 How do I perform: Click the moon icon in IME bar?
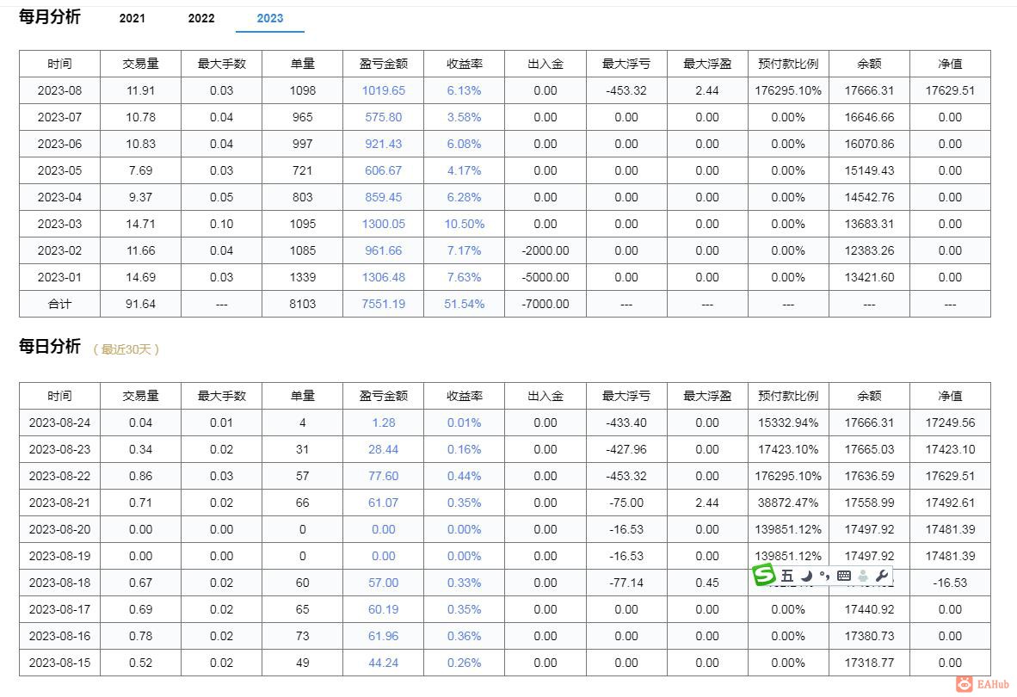click(x=806, y=577)
